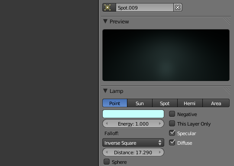The image size is (234, 166).
Task: Decrease Energy with left arrow
Action: (x=107, y=124)
